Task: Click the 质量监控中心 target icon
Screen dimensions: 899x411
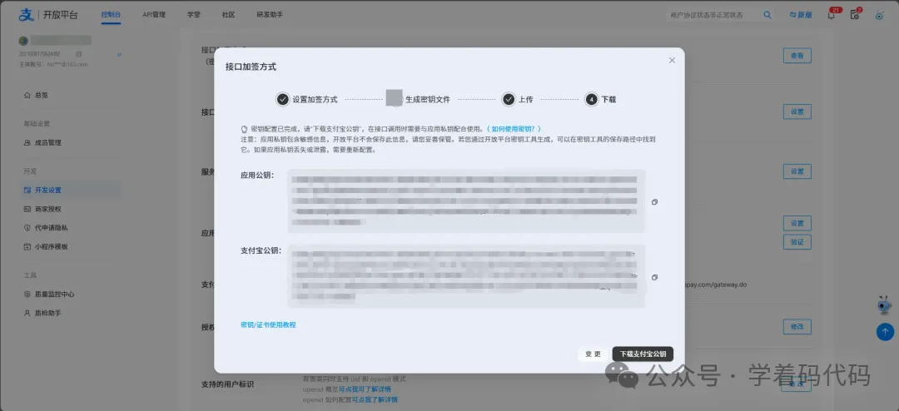Action: (27, 295)
